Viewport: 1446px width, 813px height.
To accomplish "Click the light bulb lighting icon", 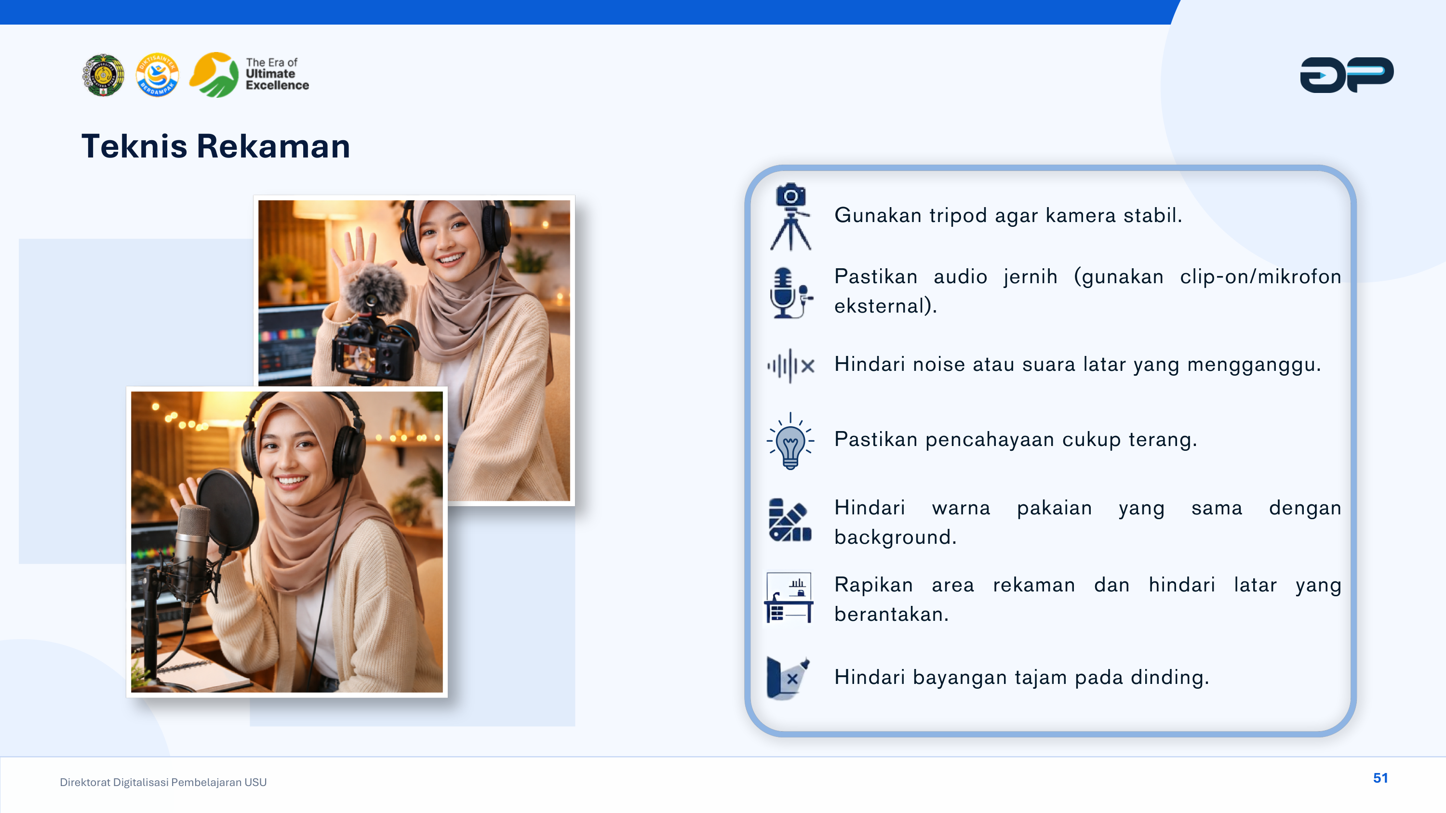I will tap(790, 441).
